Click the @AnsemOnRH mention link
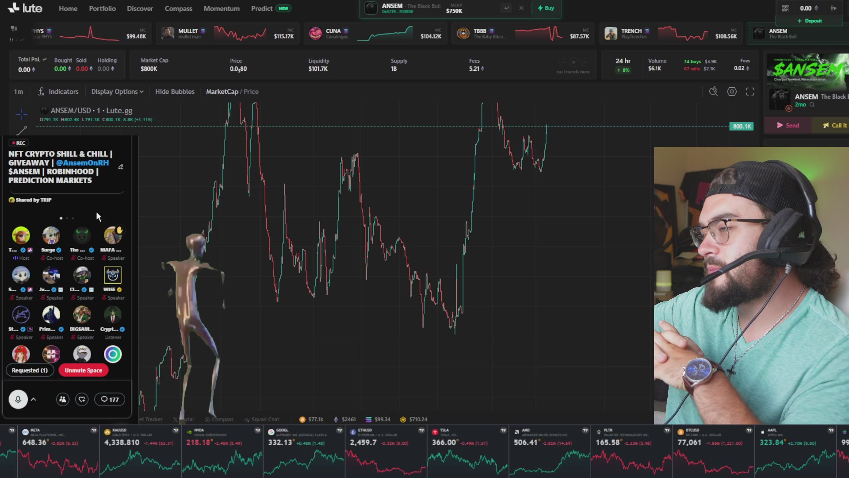The height and width of the screenshot is (478, 849). pos(82,163)
